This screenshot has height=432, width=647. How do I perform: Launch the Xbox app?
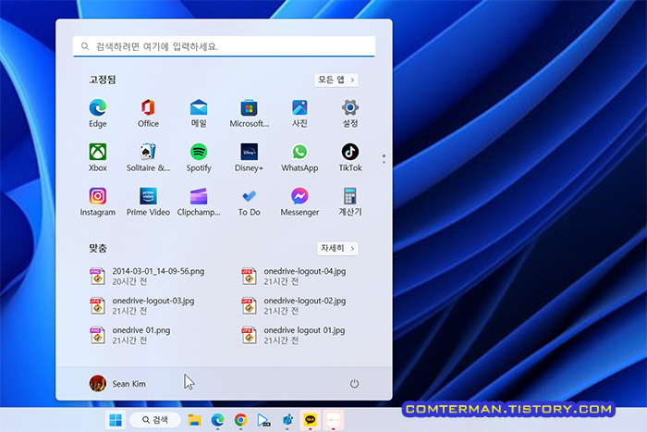(98, 157)
